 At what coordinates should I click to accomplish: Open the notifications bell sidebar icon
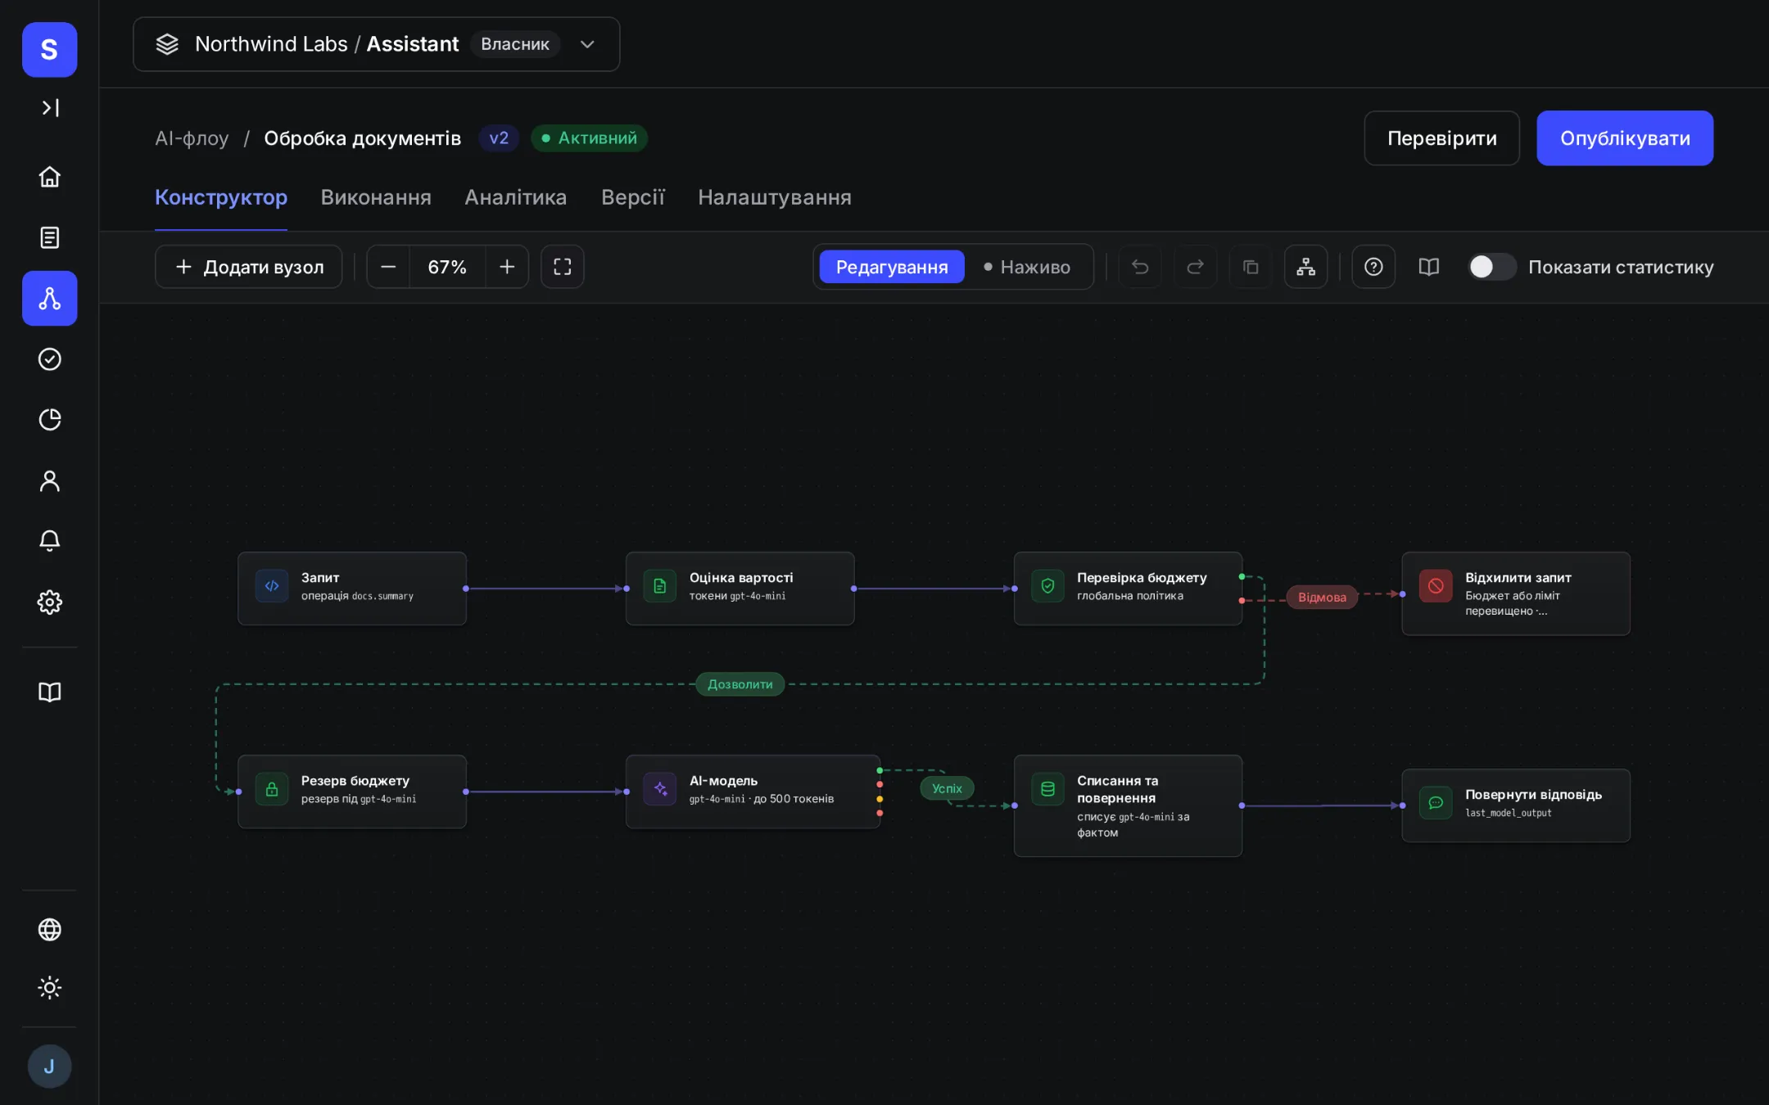[50, 541]
